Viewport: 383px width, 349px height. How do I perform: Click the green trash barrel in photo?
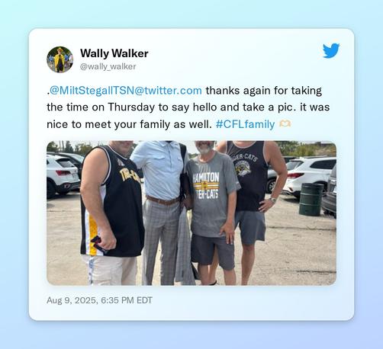[x=311, y=200]
